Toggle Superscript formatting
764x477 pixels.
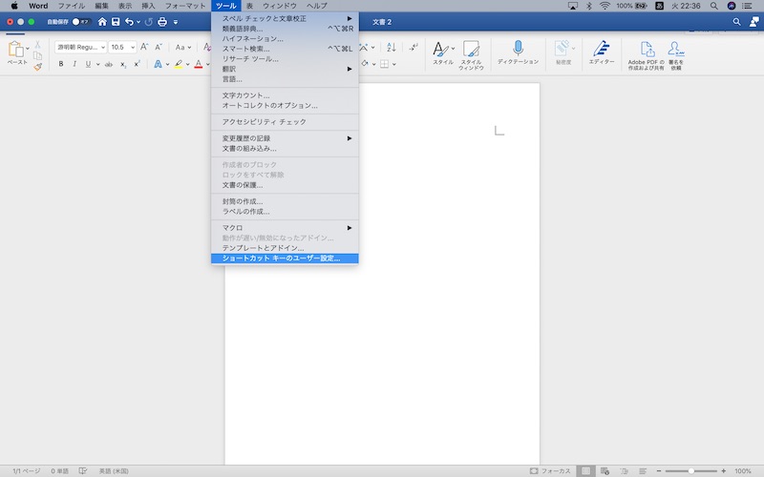[x=137, y=64]
